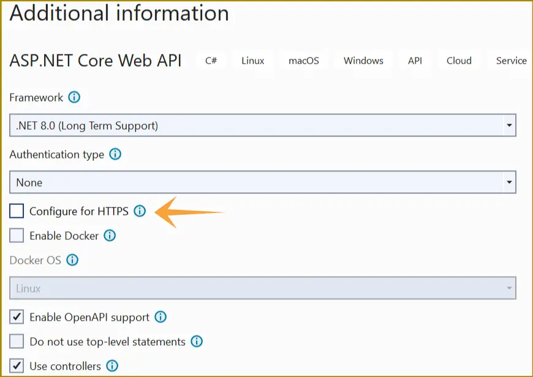
Task: Enable the Configure for HTTPS checkbox
Action: coord(17,211)
